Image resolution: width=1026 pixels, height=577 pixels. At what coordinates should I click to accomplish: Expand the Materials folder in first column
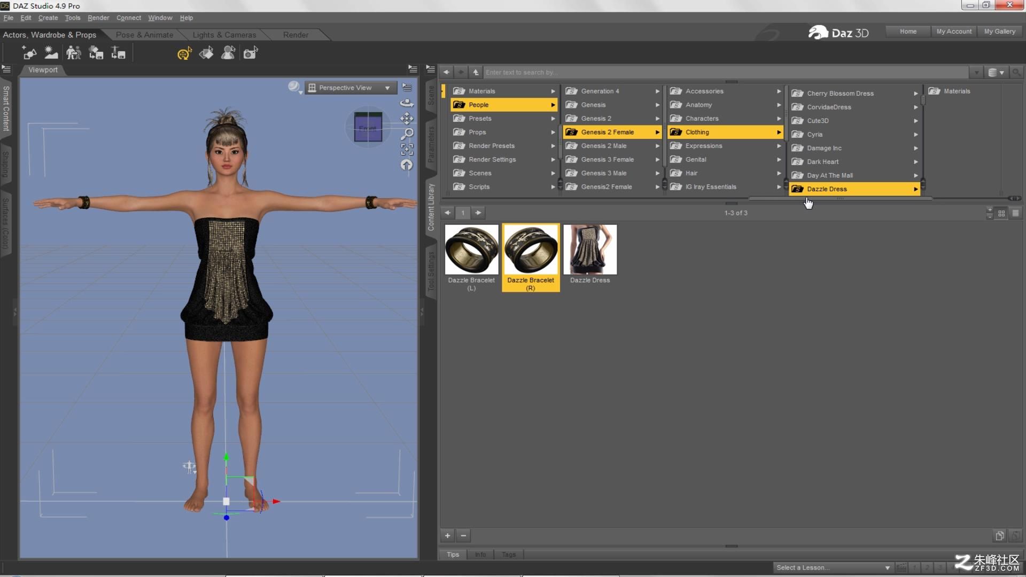553,91
